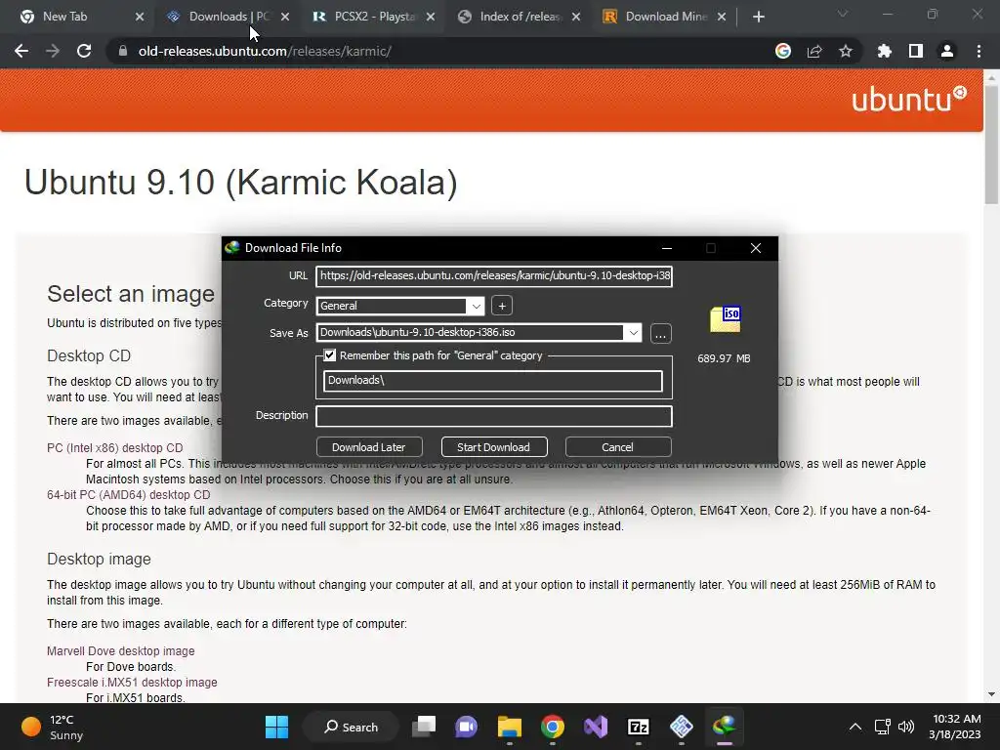Open the clock showing 10:32 AM
This screenshot has width=1000, height=750.
click(955, 727)
